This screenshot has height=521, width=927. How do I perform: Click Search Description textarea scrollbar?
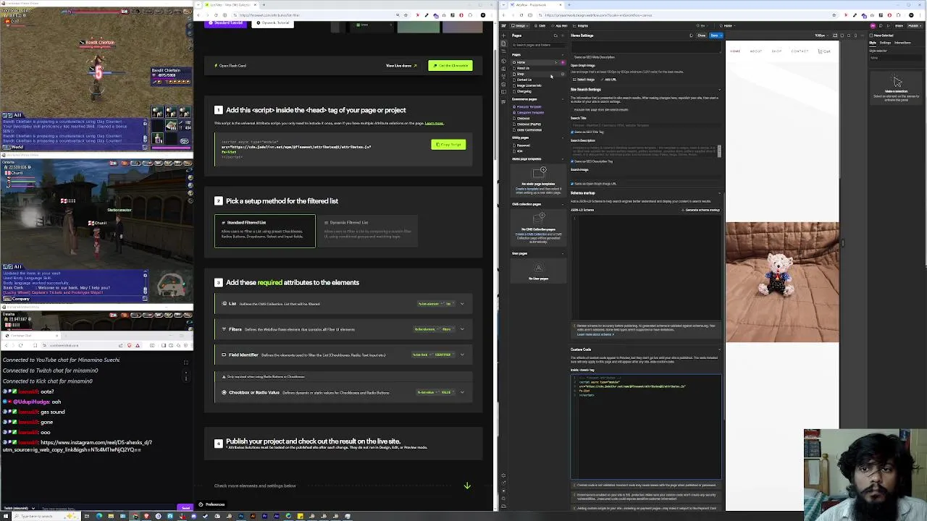(719, 151)
